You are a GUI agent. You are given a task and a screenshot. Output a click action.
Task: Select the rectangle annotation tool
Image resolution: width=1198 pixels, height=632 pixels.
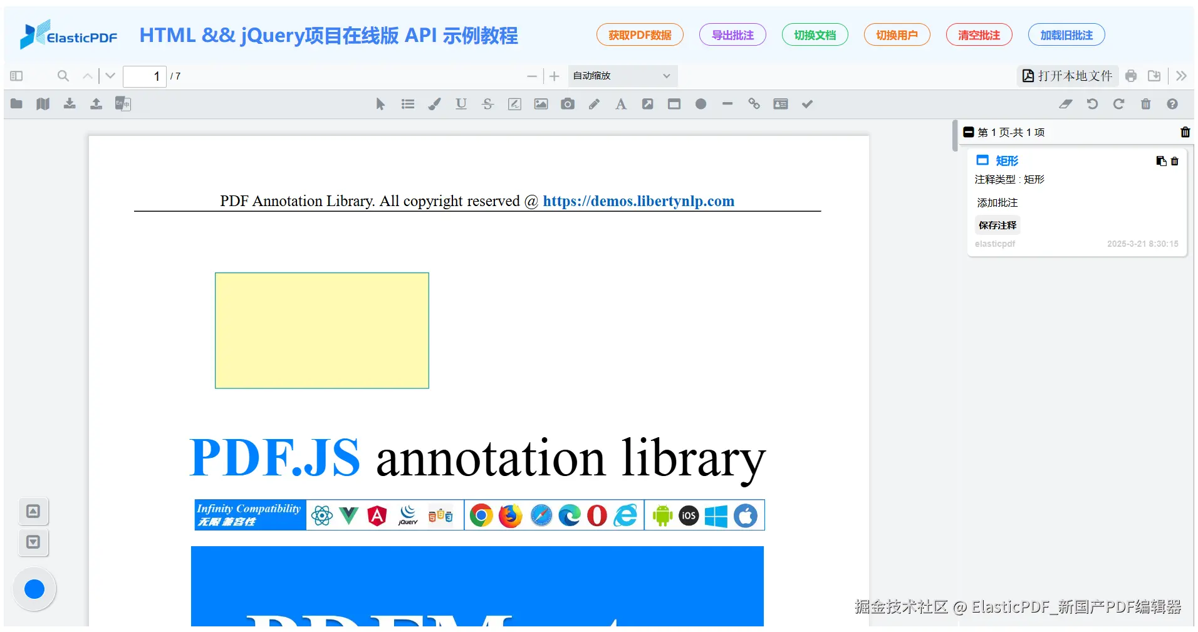tap(674, 104)
